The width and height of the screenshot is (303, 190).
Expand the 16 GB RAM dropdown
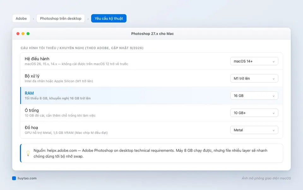pyautogui.click(x=254, y=95)
